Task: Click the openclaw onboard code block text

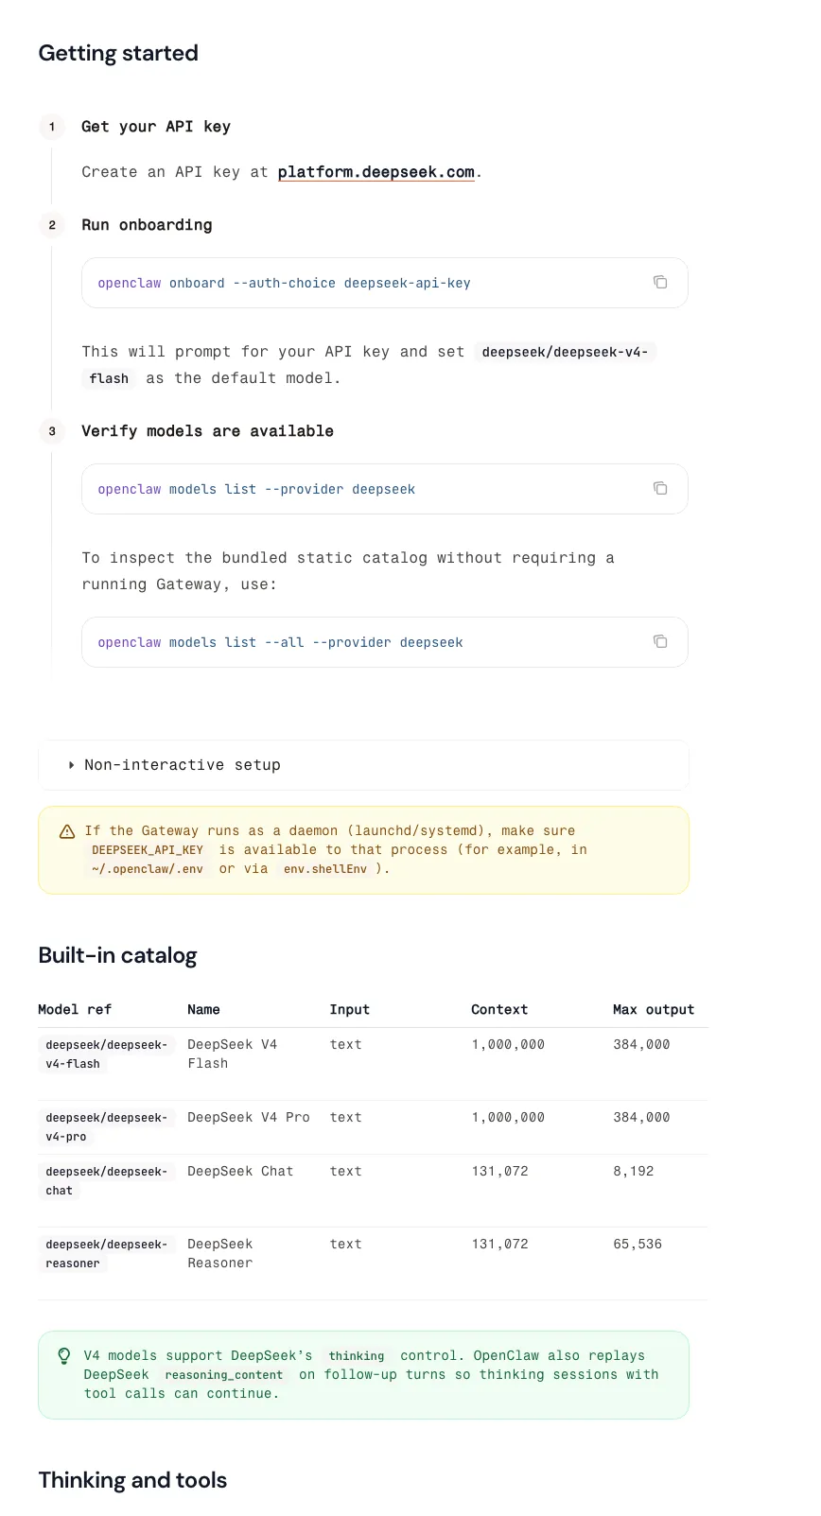Action: [284, 283]
